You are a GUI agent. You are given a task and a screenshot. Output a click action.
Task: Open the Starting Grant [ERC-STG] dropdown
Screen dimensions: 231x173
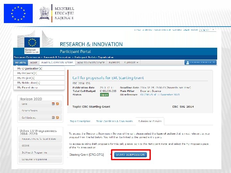point(90,155)
